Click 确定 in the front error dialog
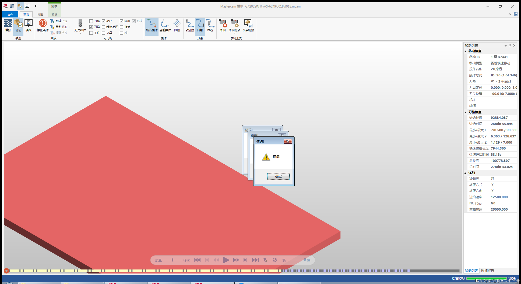 point(279,176)
